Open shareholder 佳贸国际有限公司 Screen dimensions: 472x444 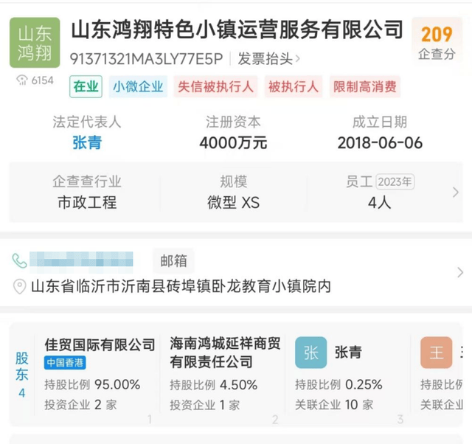[100, 345]
